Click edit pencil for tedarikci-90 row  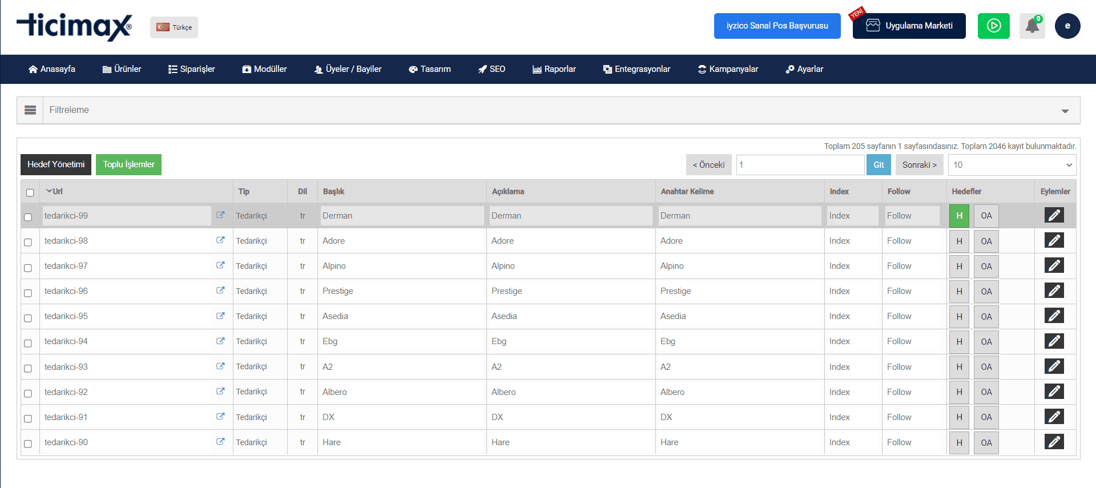tap(1054, 442)
